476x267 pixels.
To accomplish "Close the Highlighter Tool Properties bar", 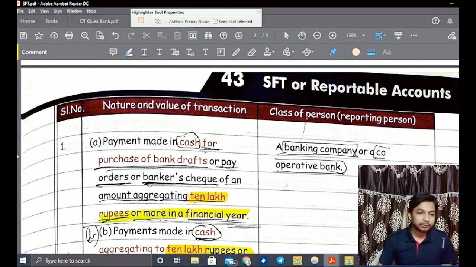I will click(258, 12).
